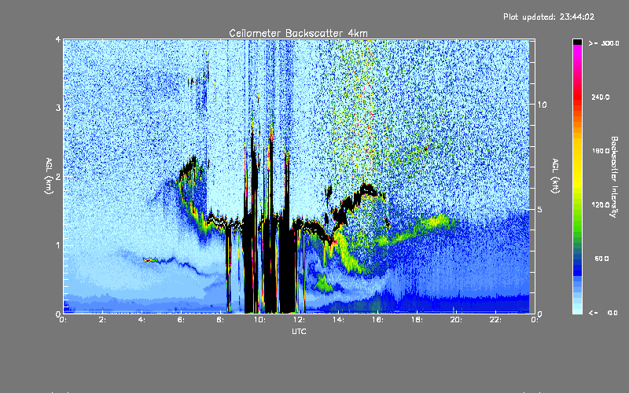Click the 120.0 colorbar tick label
This screenshot has height=393, width=629.
[601, 204]
